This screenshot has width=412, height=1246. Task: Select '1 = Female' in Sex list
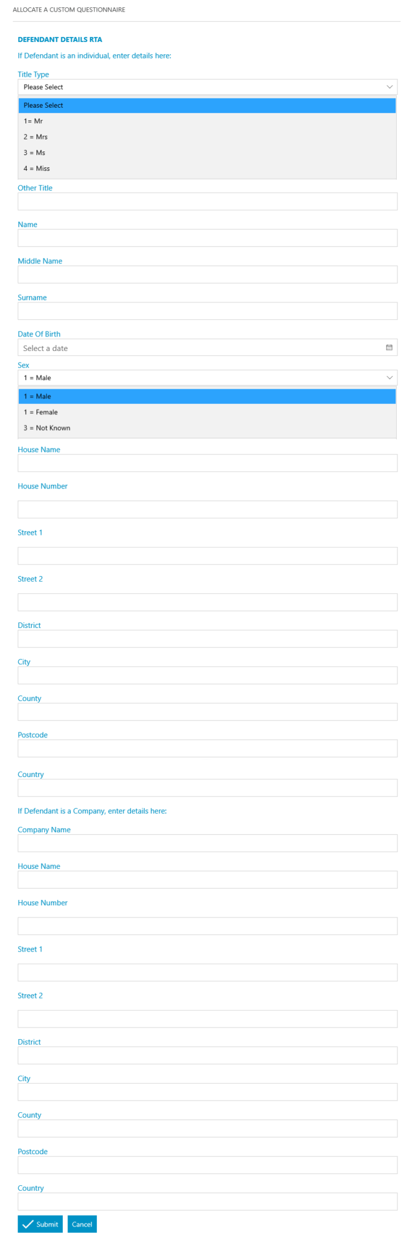coord(41,412)
